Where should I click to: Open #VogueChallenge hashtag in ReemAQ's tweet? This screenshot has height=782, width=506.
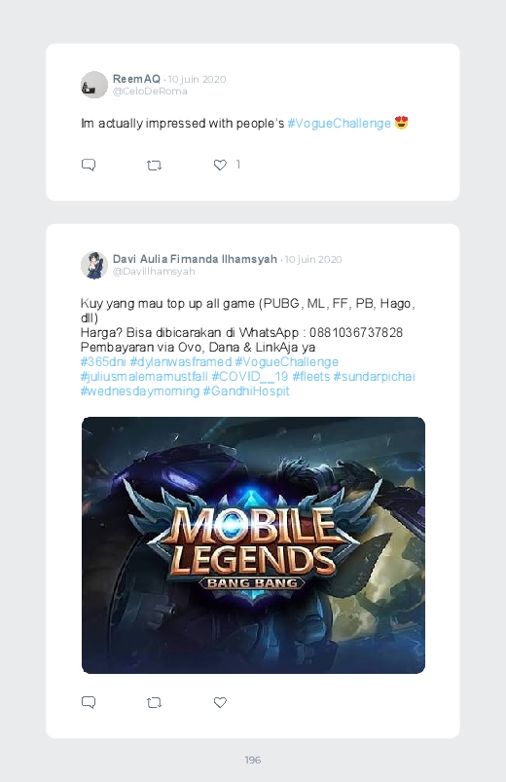pyautogui.click(x=339, y=123)
